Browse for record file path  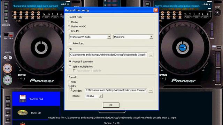tap(151, 55)
